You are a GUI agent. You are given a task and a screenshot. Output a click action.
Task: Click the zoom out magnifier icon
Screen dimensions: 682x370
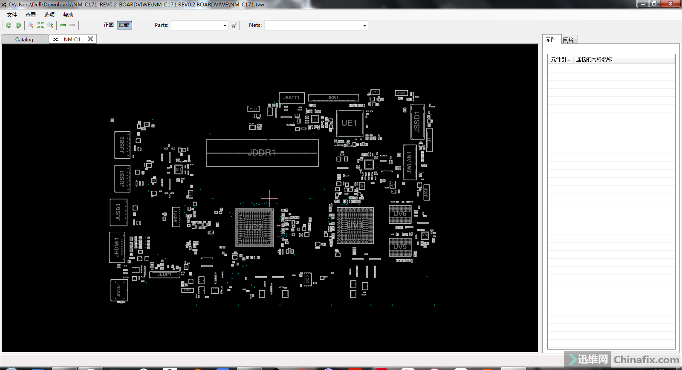pos(31,26)
